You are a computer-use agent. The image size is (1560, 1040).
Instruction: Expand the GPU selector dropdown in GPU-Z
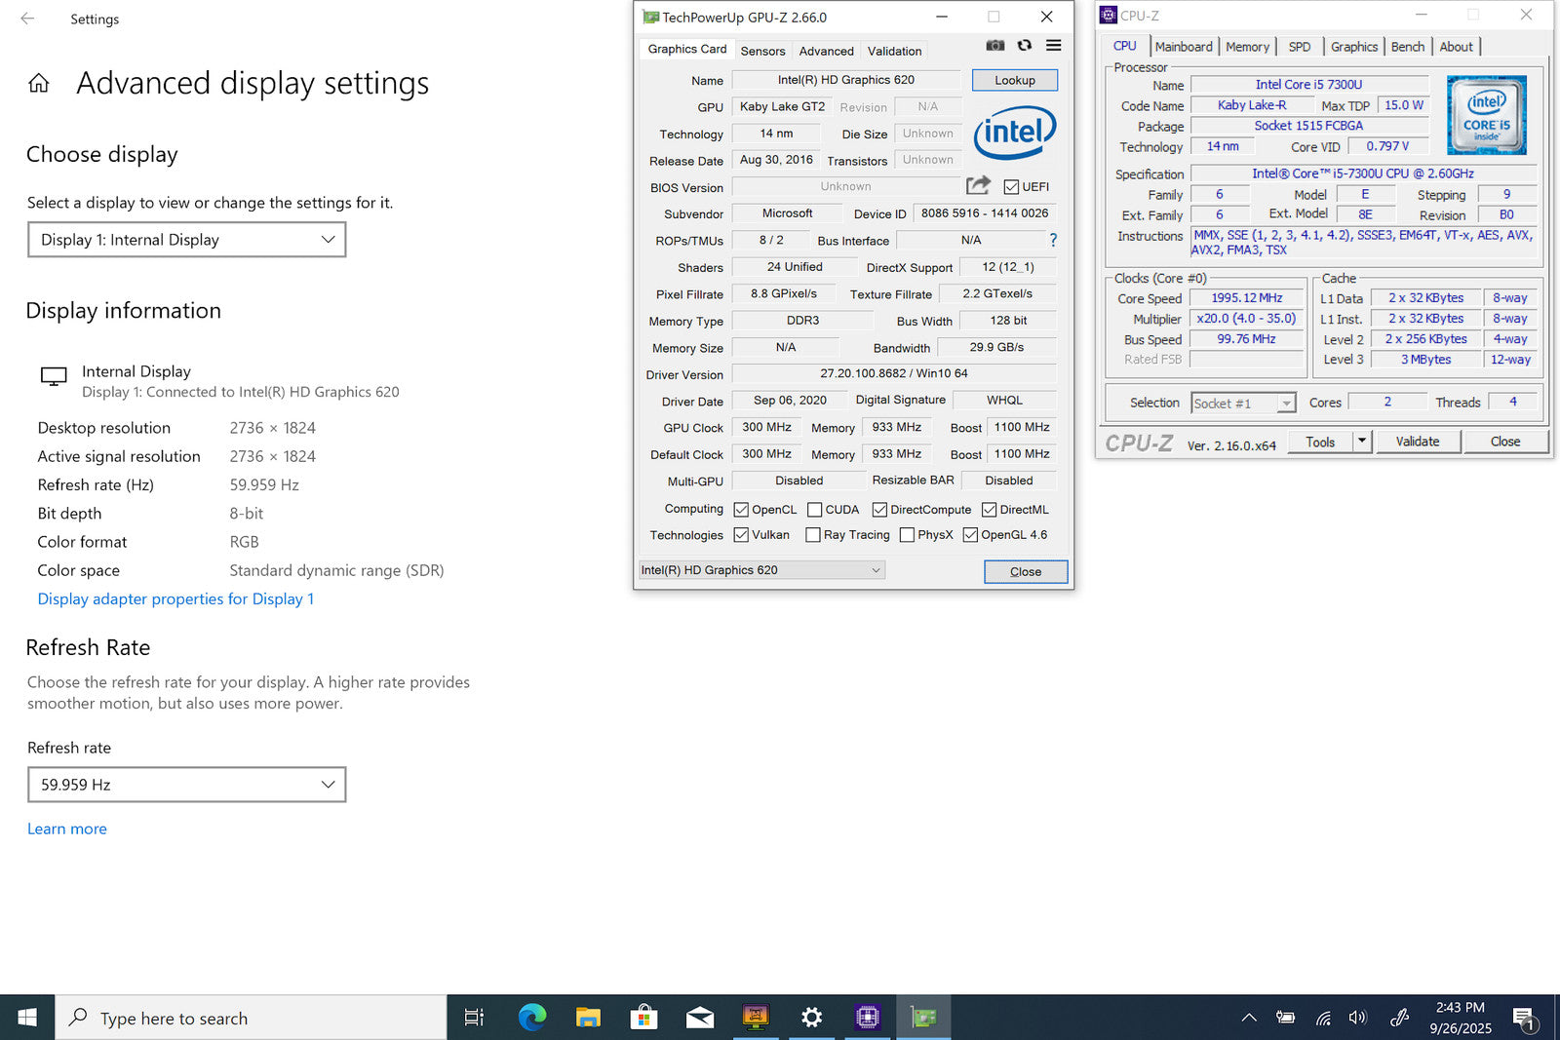pos(761,570)
